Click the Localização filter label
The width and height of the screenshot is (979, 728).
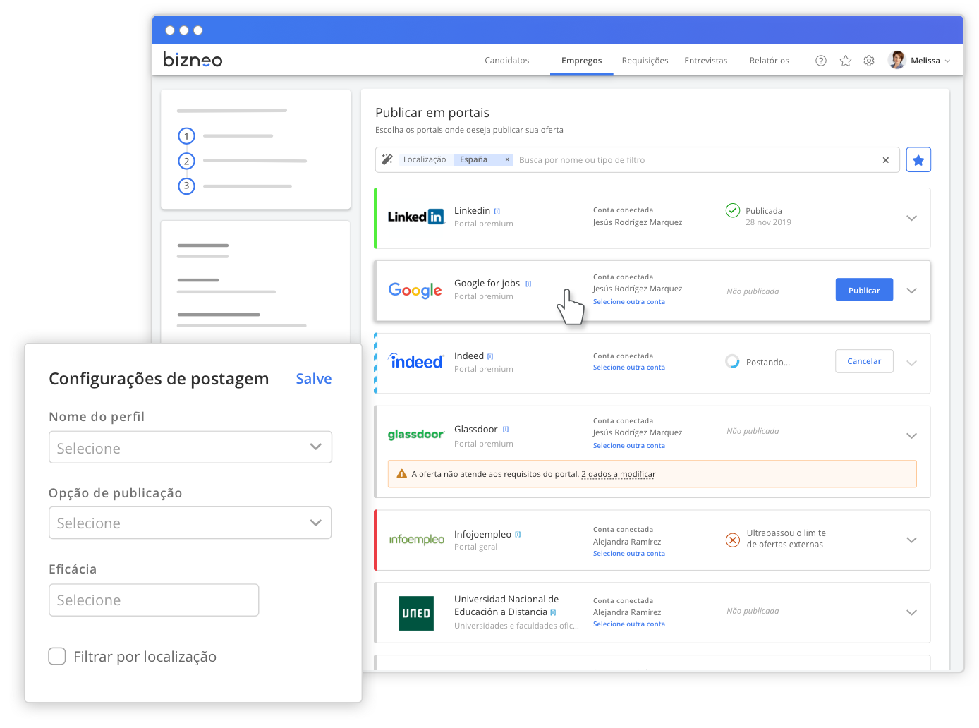coord(425,159)
